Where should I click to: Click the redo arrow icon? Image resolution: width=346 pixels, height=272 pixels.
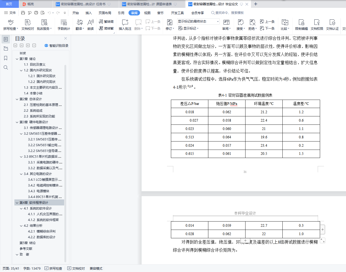[x=58, y=13]
